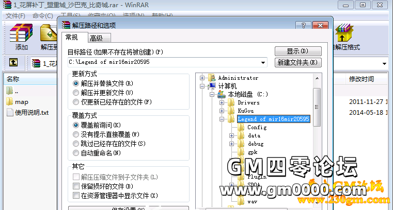Click the 计算机 computer icon in tree
393x210 pixels.
(212, 86)
